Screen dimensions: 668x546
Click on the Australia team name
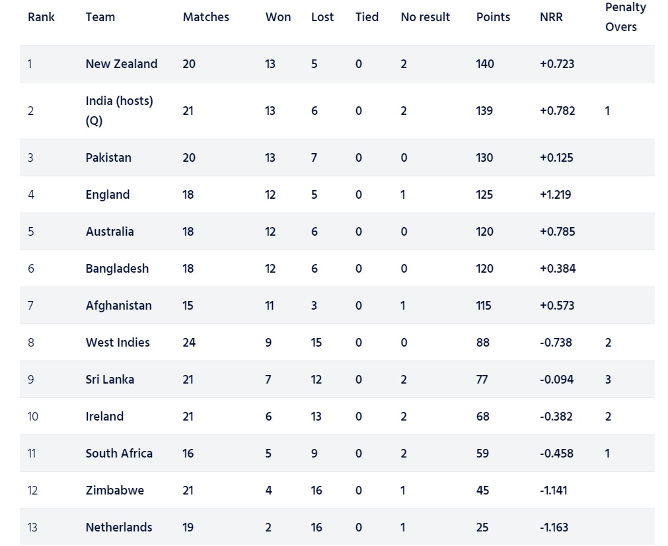pyautogui.click(x=110, y=232)
